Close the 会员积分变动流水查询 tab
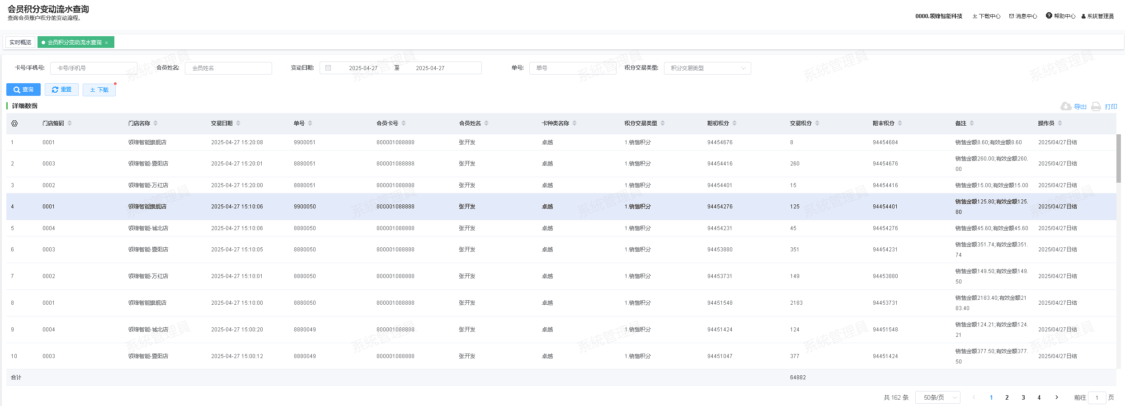The width and height of the screenshot is (1125, 406). pyautogui.click(x=107, y=42)
